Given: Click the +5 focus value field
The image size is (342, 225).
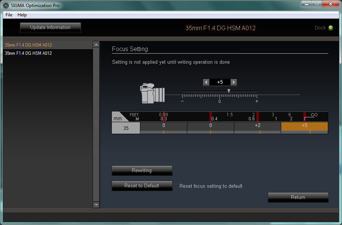Looking at the screenshot, I should point(220,82).
